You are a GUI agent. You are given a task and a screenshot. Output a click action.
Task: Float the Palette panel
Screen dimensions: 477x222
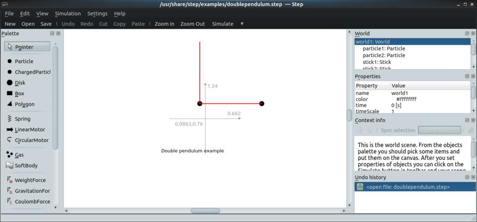click(x=52, y=33)
